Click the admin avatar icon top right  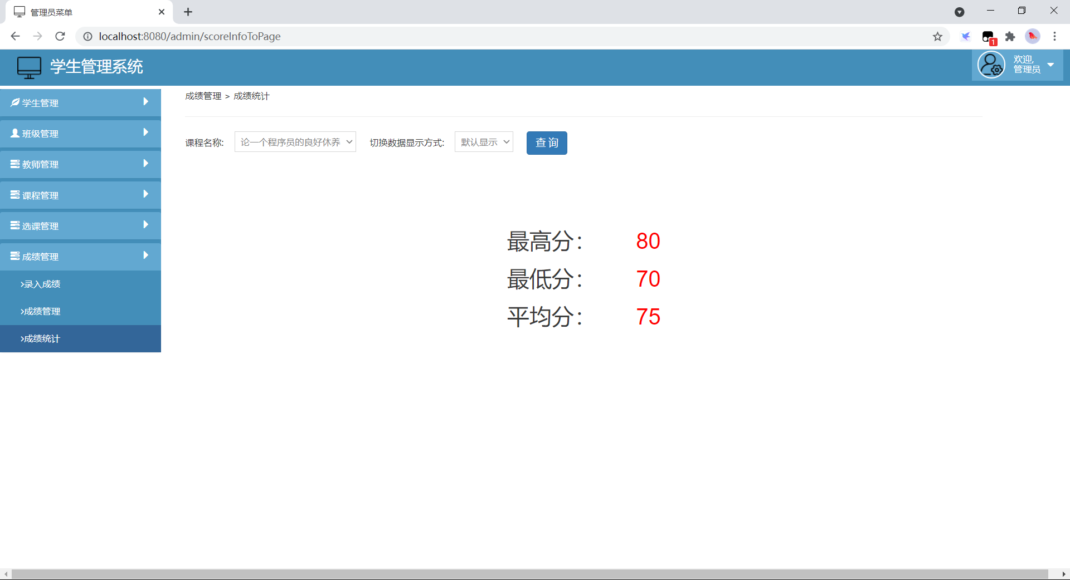pos(991,65)
